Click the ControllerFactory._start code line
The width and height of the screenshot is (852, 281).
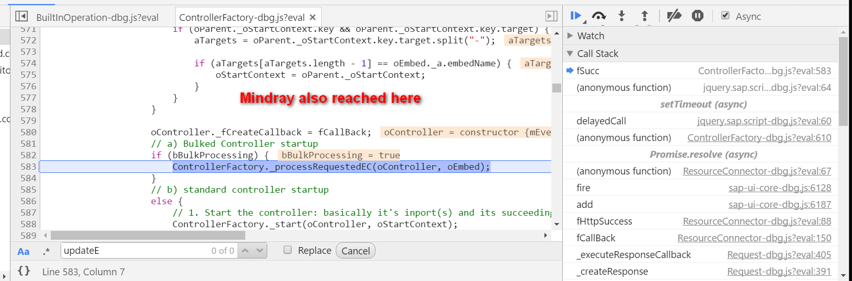[x=315, y=224]
